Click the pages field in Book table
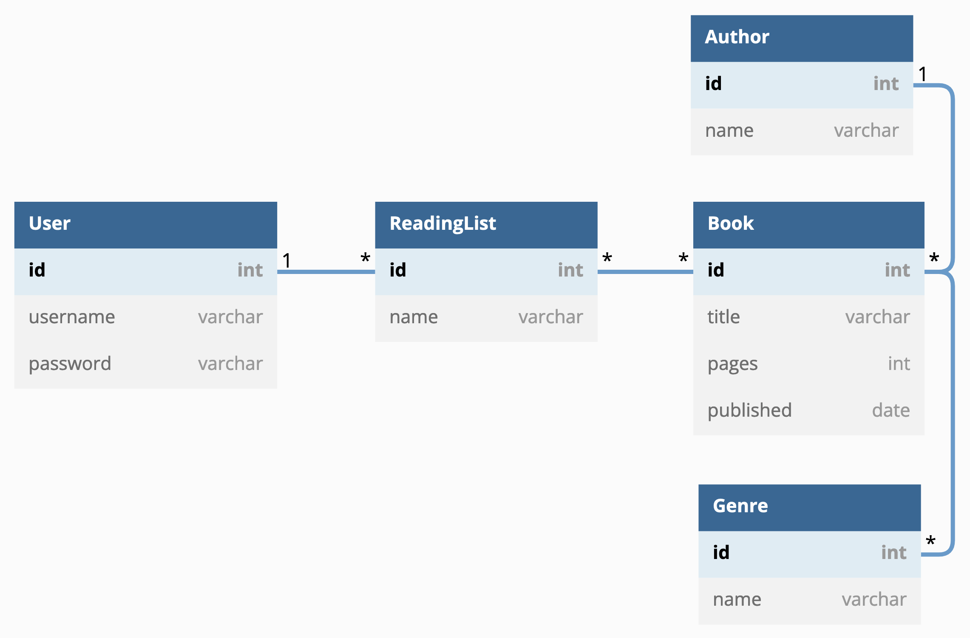This screenshot has height=638, width=970. pos(808,364)
